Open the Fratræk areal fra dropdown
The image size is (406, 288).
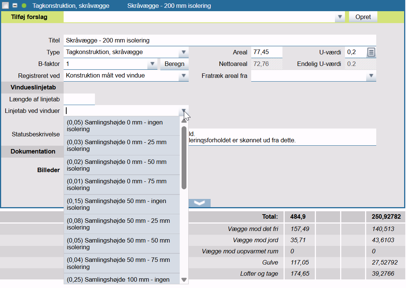coord(371,76)
